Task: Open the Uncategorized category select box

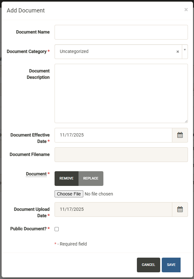Action: (115, 52)
